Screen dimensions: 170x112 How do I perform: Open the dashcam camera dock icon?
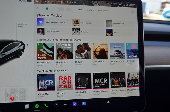56,105
